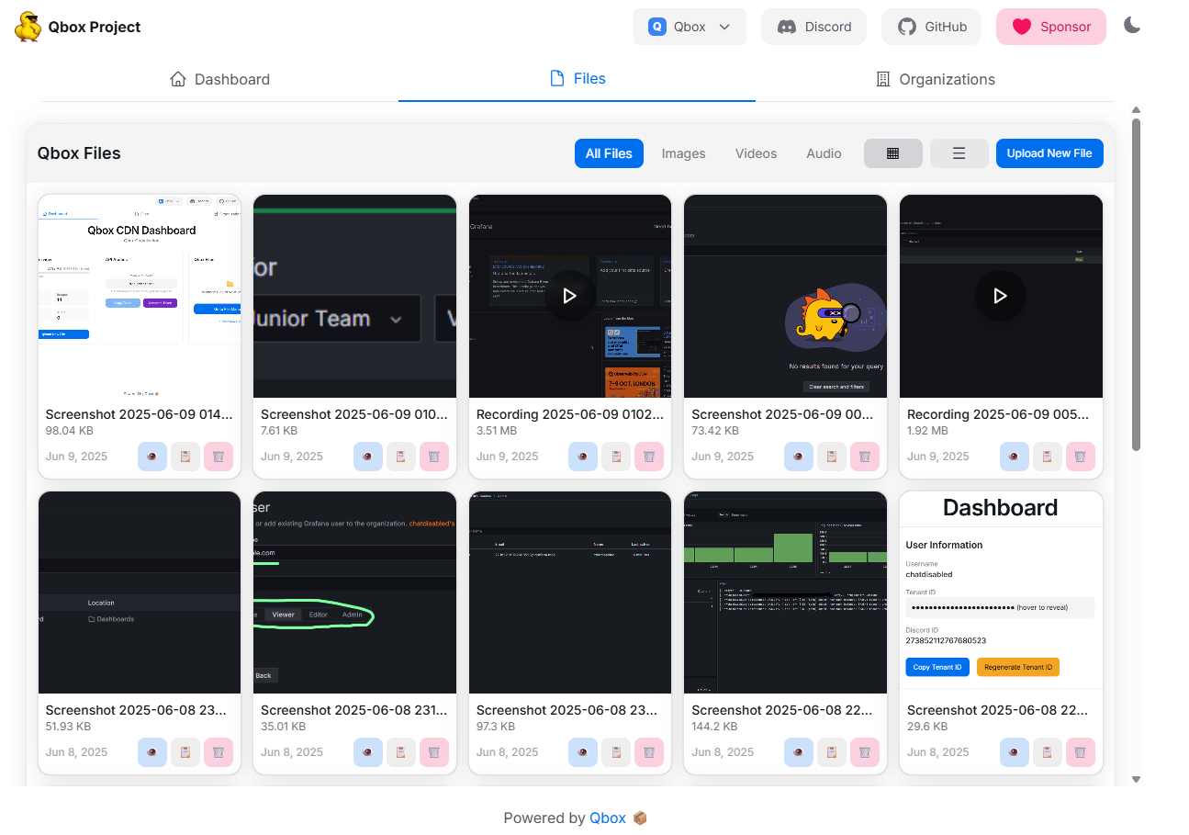Preview the 3.51 MB recording via eye icon
Screen dimensions: 1189x835
pos(583,457)
